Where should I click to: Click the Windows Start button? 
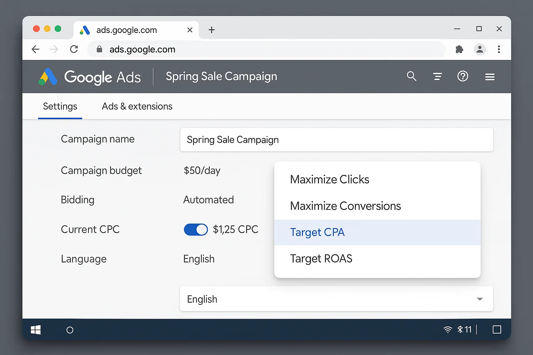tap(36, 330)
